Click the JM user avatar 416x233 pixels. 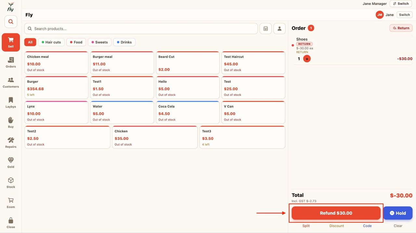pos(380,15)
